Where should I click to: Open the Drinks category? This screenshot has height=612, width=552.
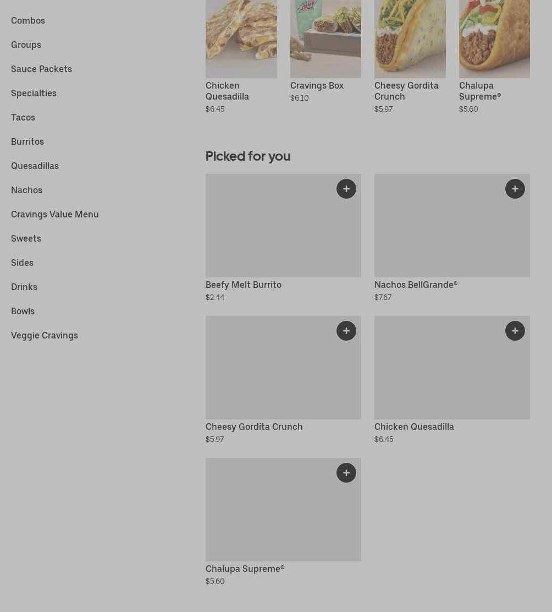24,287
